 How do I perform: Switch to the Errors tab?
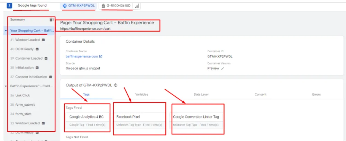[x=316, y=94]
